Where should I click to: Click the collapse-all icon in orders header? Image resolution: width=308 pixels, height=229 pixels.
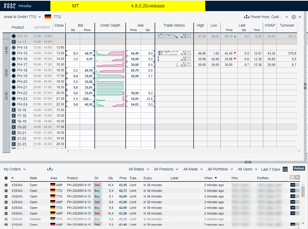point(6,178)
